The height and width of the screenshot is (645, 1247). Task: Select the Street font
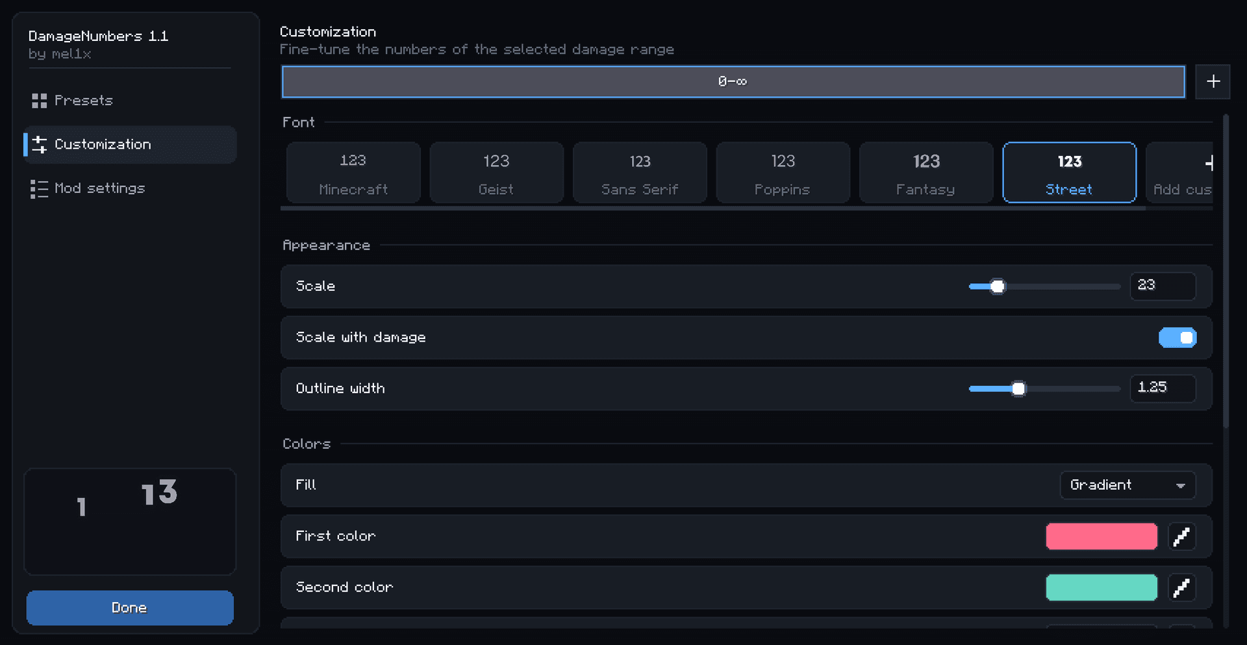tap(1069, 173)
